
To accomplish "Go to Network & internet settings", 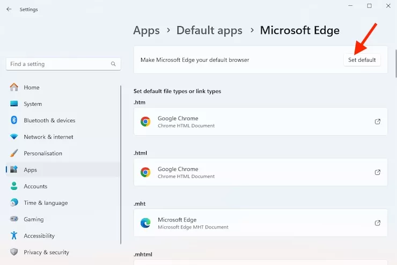I will point(48,137).
